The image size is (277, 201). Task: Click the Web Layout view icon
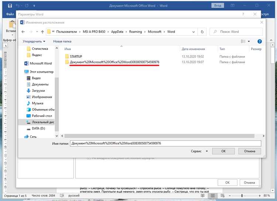click(x=222, y=195)
